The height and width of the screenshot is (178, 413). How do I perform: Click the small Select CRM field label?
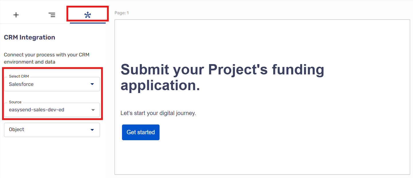tap(19, 76)
